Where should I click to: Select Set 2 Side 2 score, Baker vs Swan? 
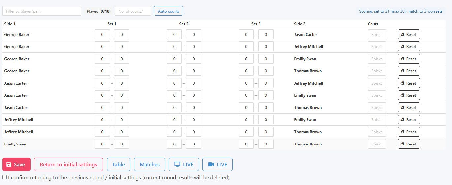(x=194, y=59)
